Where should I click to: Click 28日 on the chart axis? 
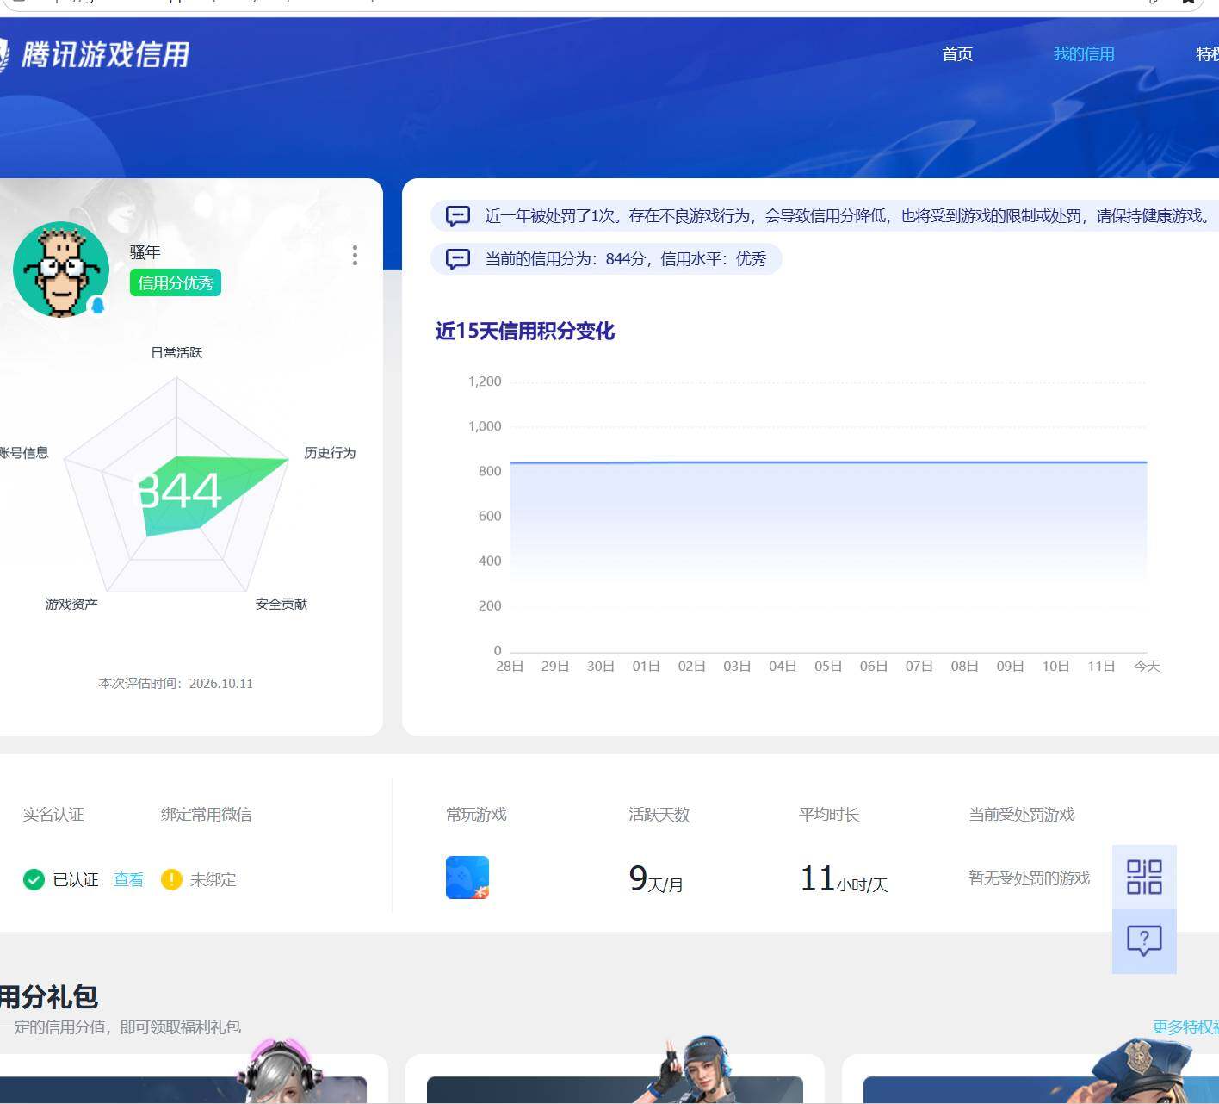pos(510,667)
